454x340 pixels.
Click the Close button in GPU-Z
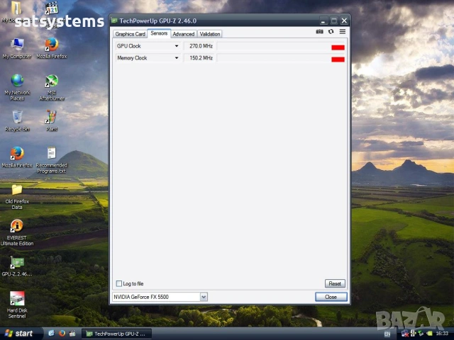331,297
